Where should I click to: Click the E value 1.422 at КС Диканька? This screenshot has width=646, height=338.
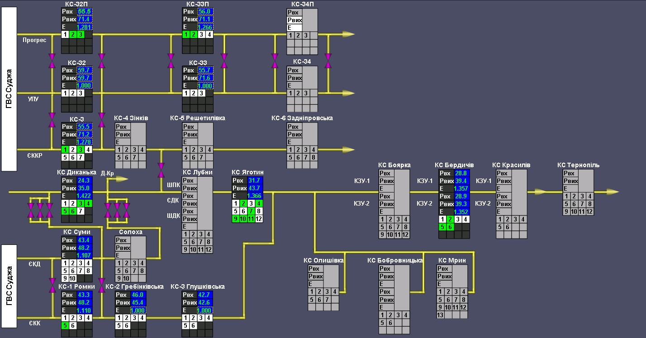coord(84,196)
